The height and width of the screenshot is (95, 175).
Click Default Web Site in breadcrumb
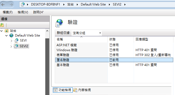pyautogui.click(x=93, y=4)
